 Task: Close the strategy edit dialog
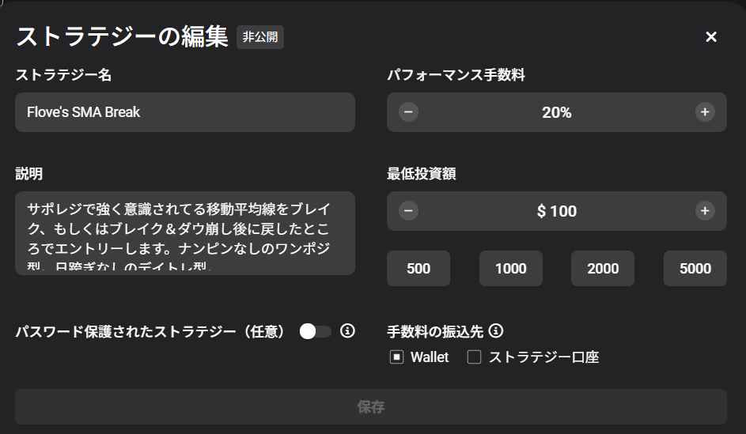coord(711,37)
